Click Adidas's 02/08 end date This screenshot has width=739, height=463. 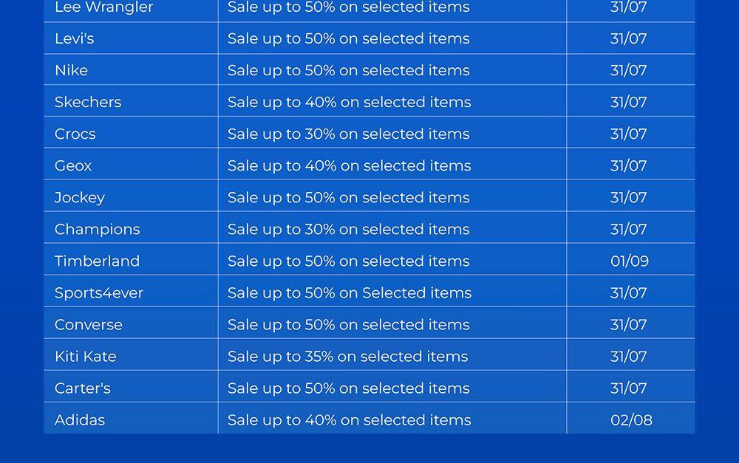click(631, 419)
